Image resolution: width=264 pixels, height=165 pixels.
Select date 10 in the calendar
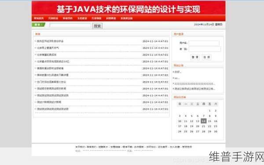(180, 121)
